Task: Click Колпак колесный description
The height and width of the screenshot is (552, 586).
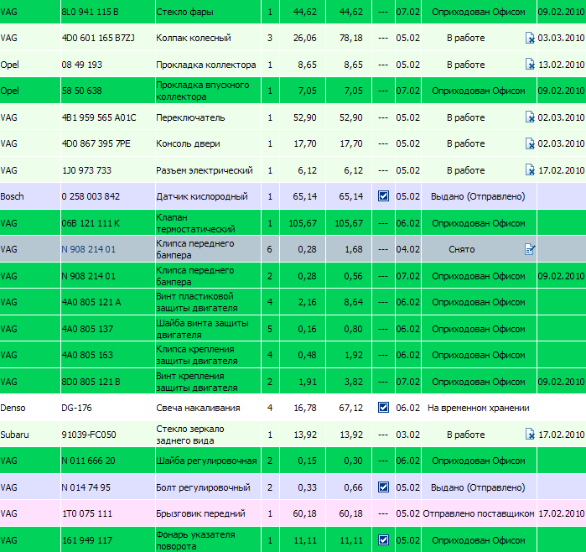Action: [x=194, y=38]
